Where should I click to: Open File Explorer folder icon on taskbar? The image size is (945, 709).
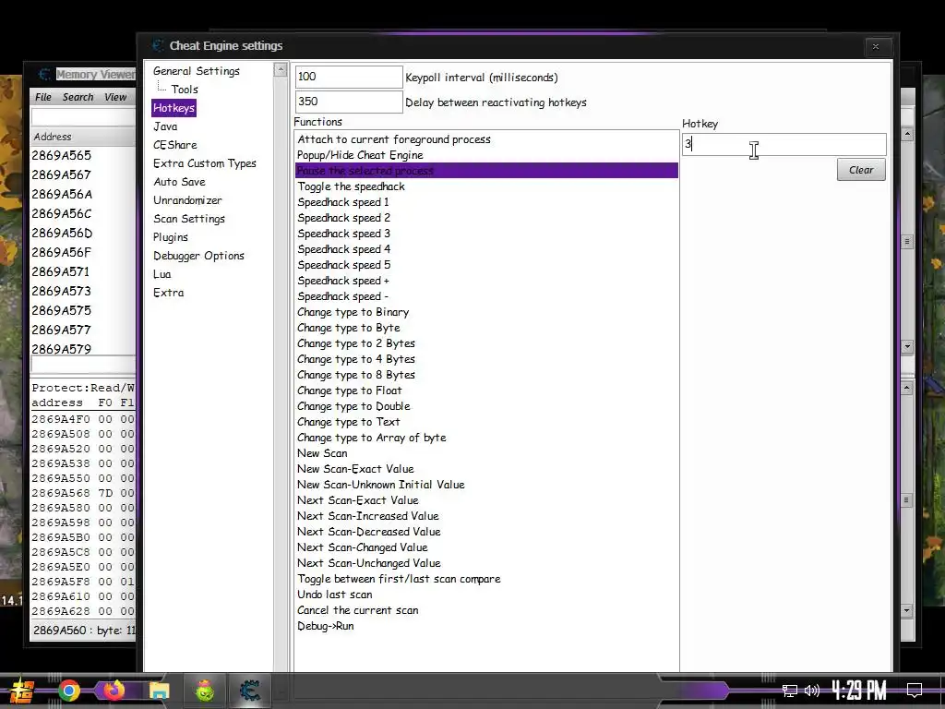[x=159, y=691]
